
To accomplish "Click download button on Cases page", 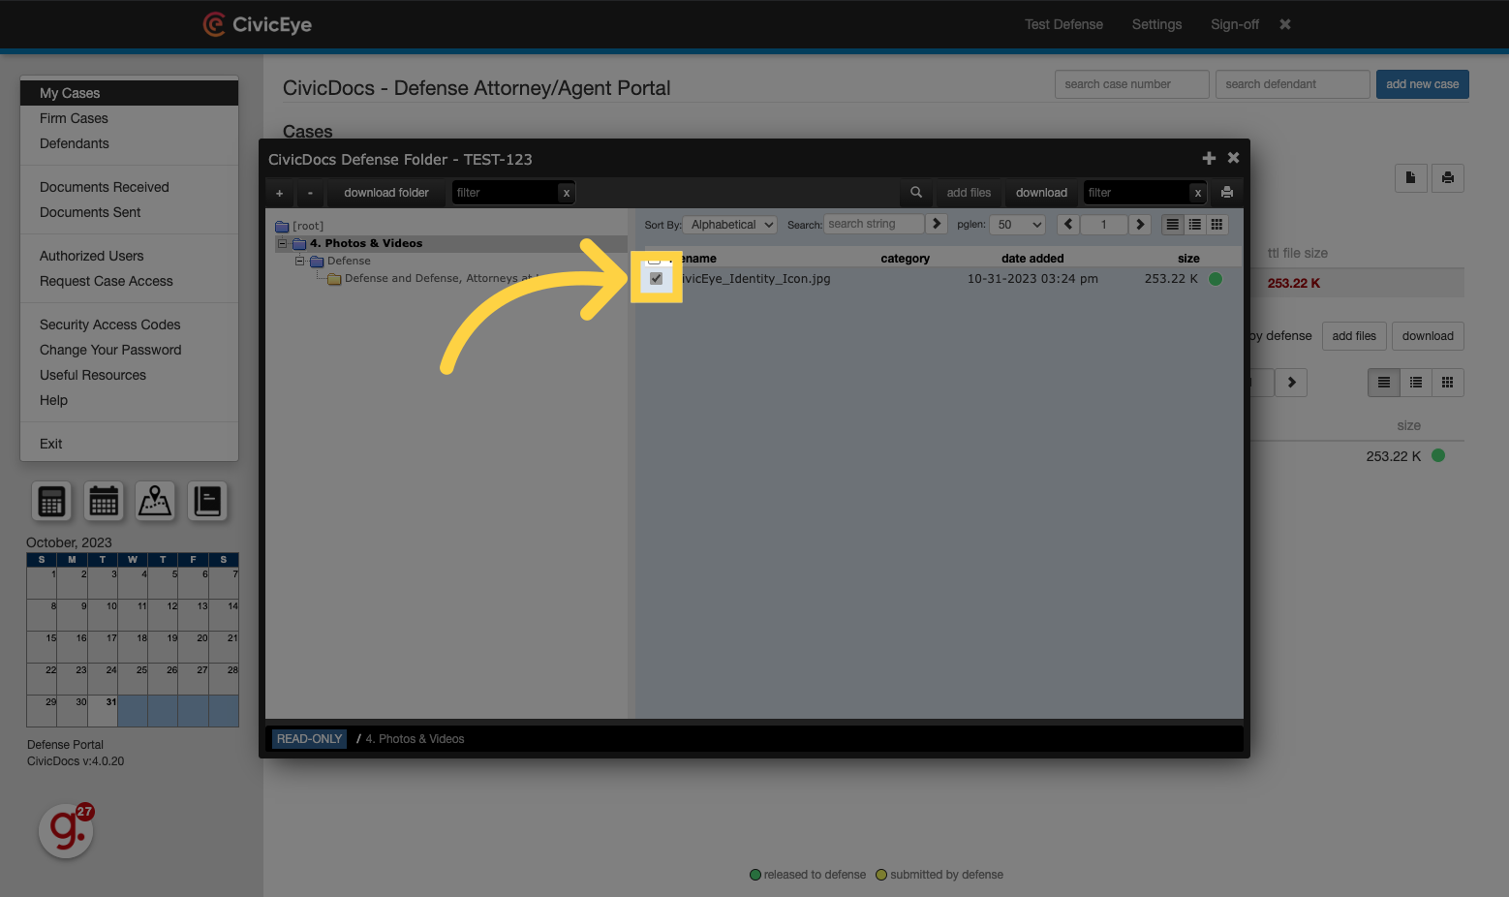I will coord(1428,336).
